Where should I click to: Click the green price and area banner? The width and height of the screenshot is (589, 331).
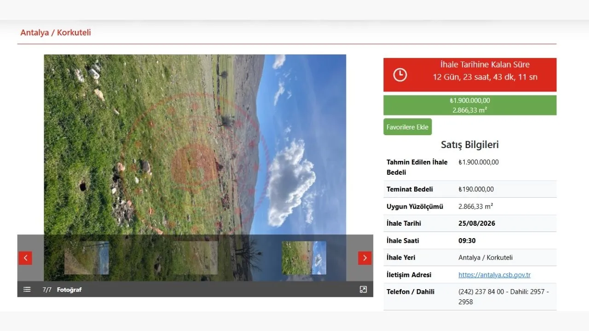click(470, 105)
